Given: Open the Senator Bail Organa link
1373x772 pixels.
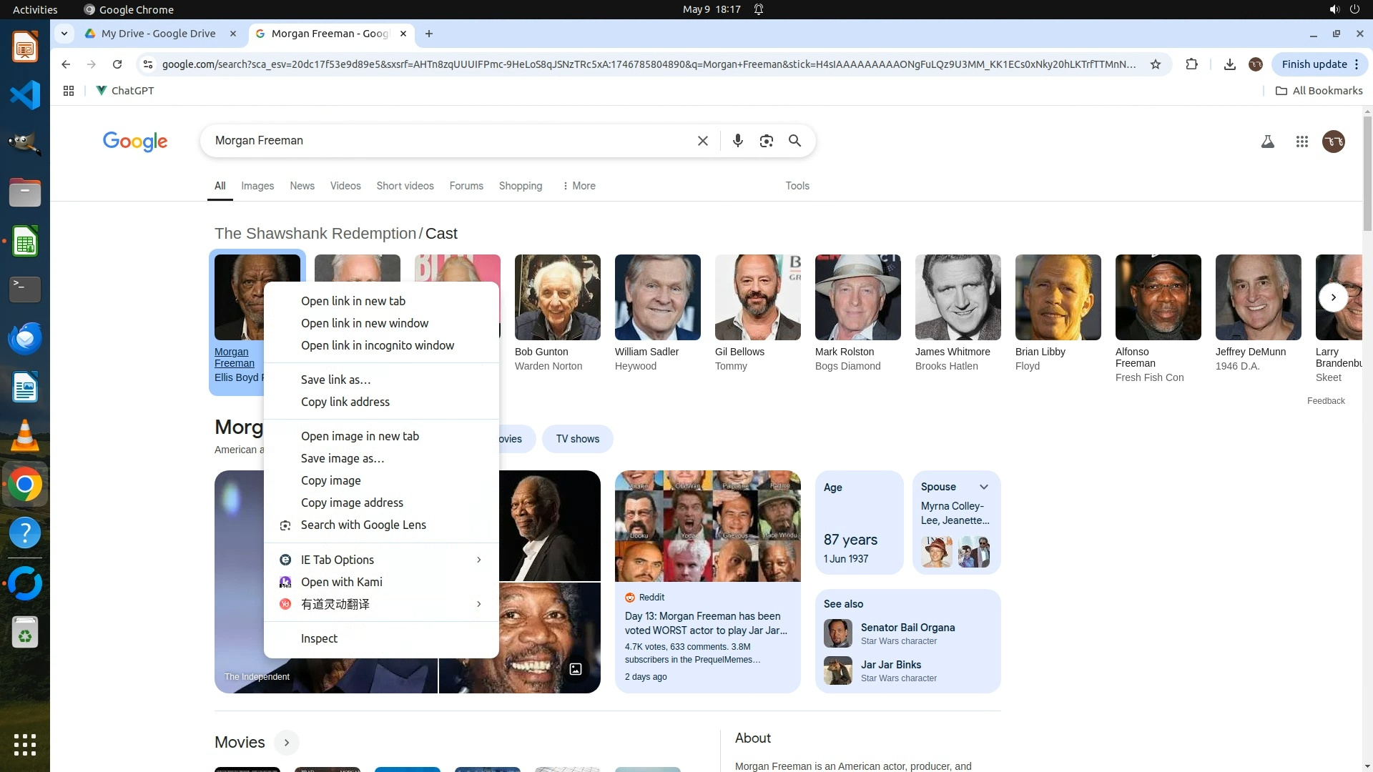Looking at the screenshot, I should [907, 628].
